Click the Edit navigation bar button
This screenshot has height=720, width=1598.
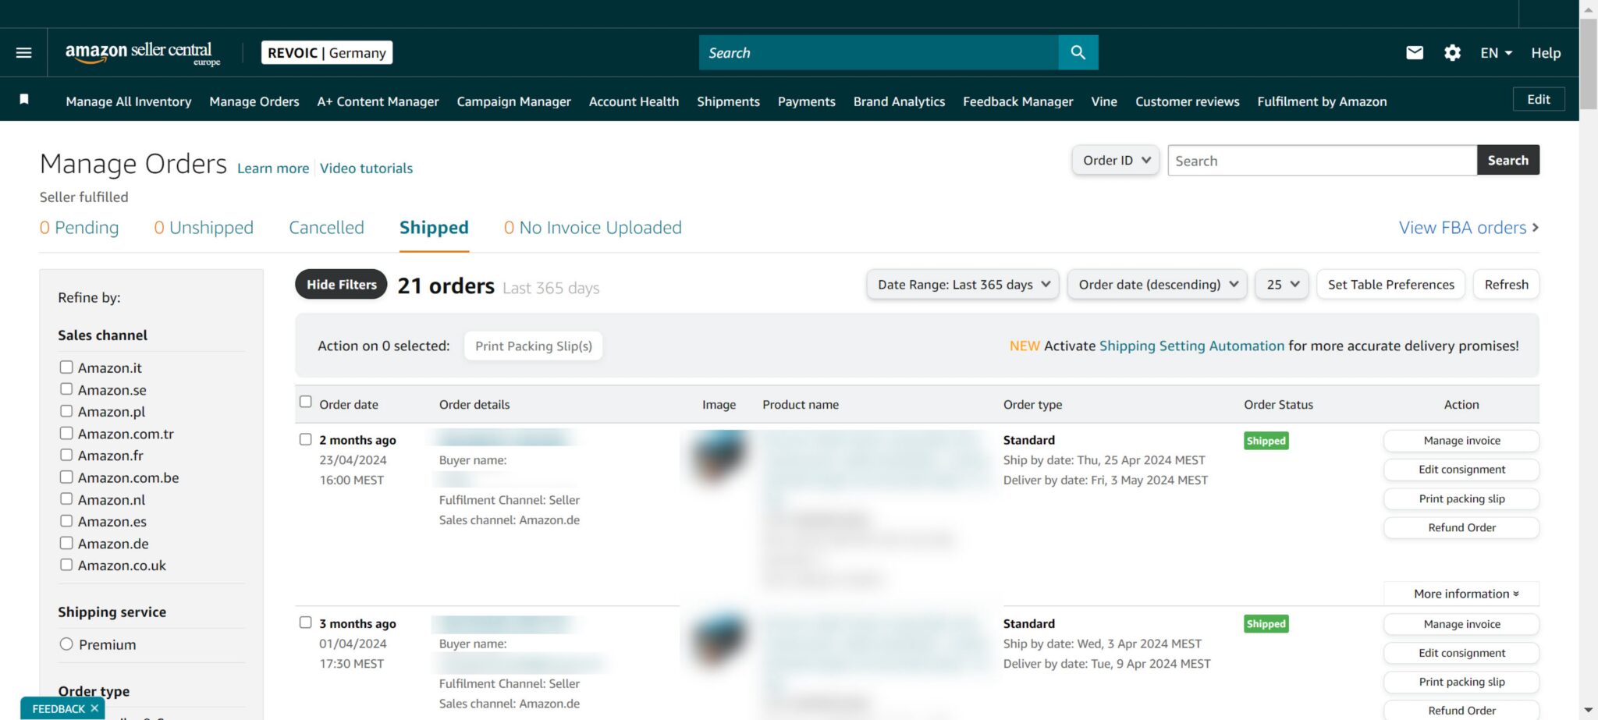coord(1539,99)
